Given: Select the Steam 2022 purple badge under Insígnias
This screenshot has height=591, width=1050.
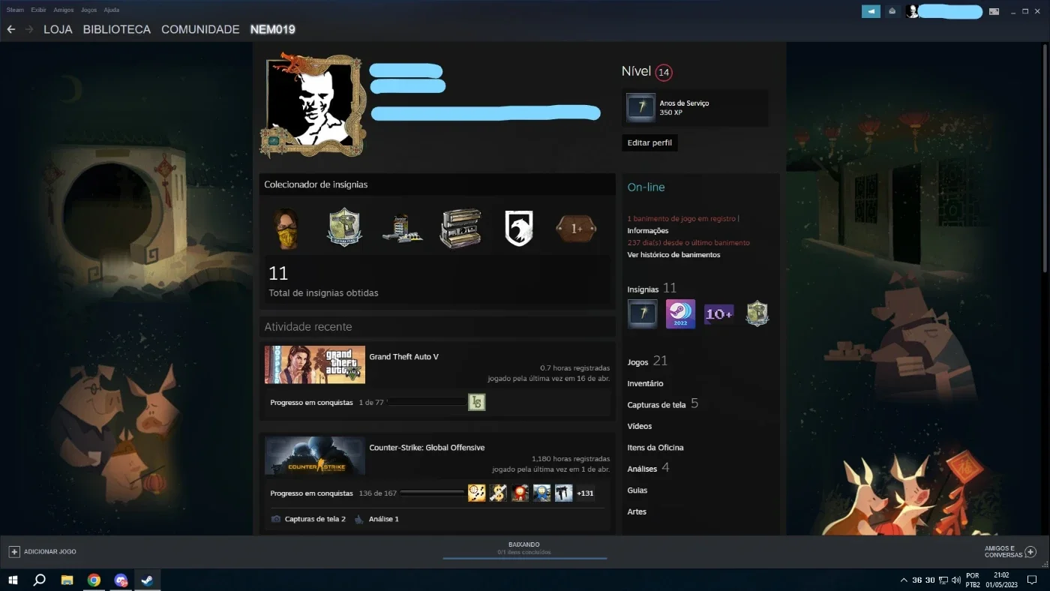Looking at the screenshot, I should 680,314.
